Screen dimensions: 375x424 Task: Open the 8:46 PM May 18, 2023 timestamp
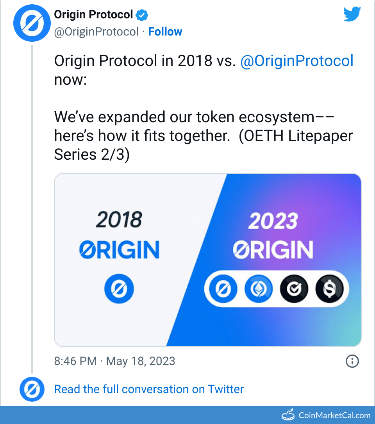pos(114,361)
